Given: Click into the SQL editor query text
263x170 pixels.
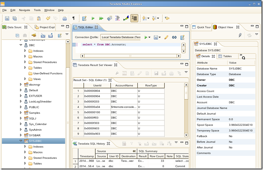Looking at the screenshot, I should coord(104,45).
